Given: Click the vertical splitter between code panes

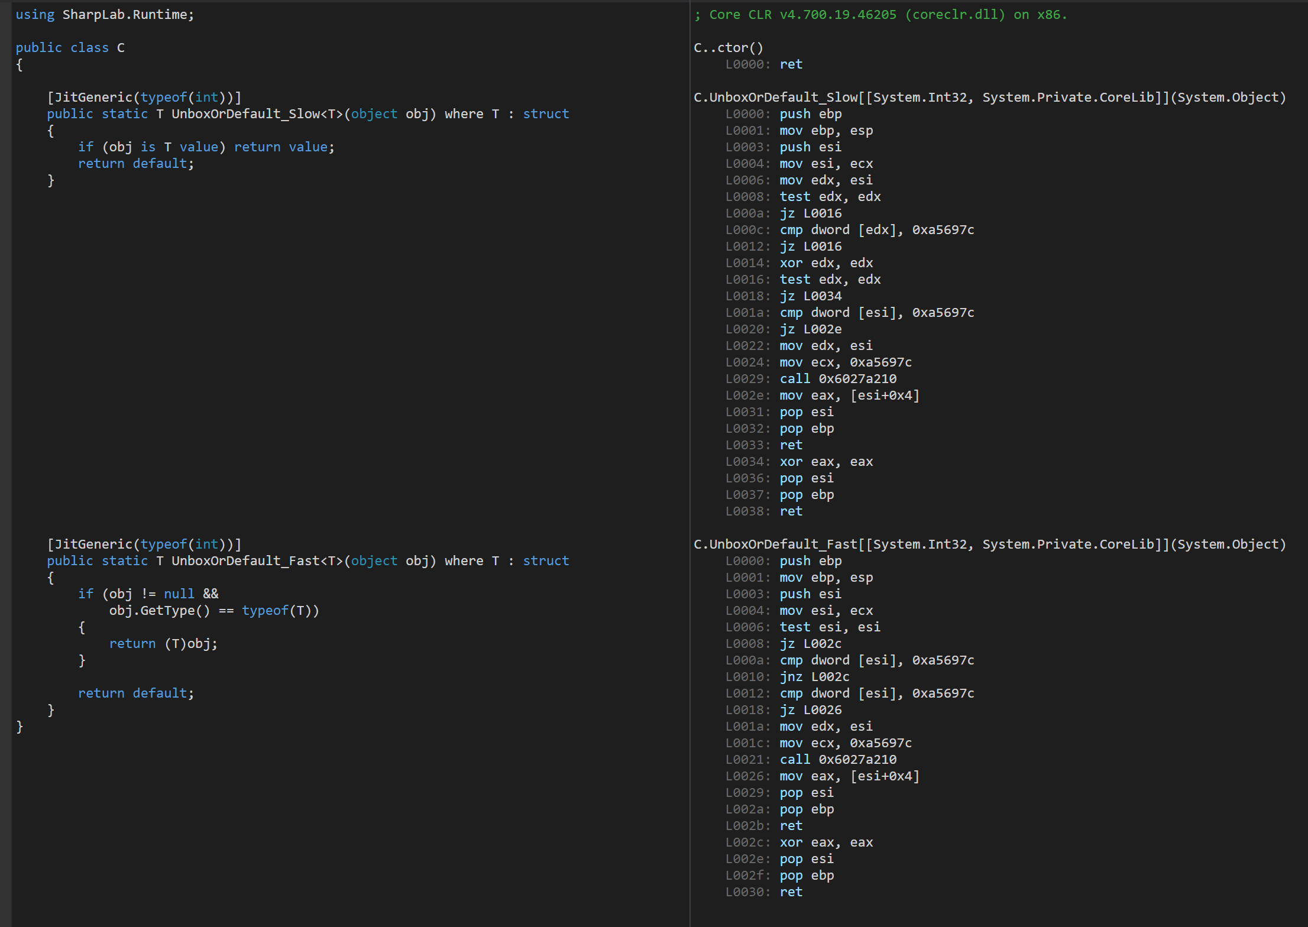Looking at the screenshot, I should point(689,463).
